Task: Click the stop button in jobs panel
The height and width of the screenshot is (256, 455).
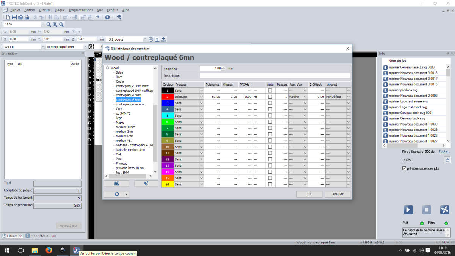Action: [426, 209]
